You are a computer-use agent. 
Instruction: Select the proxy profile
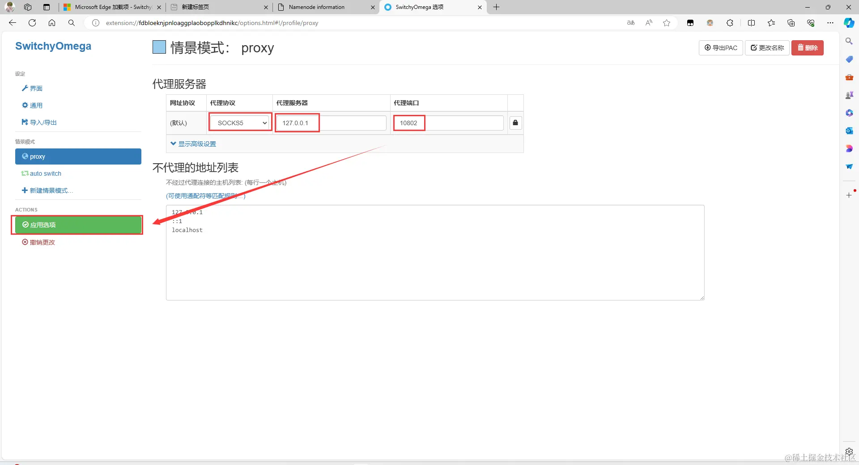click(78, 156)
